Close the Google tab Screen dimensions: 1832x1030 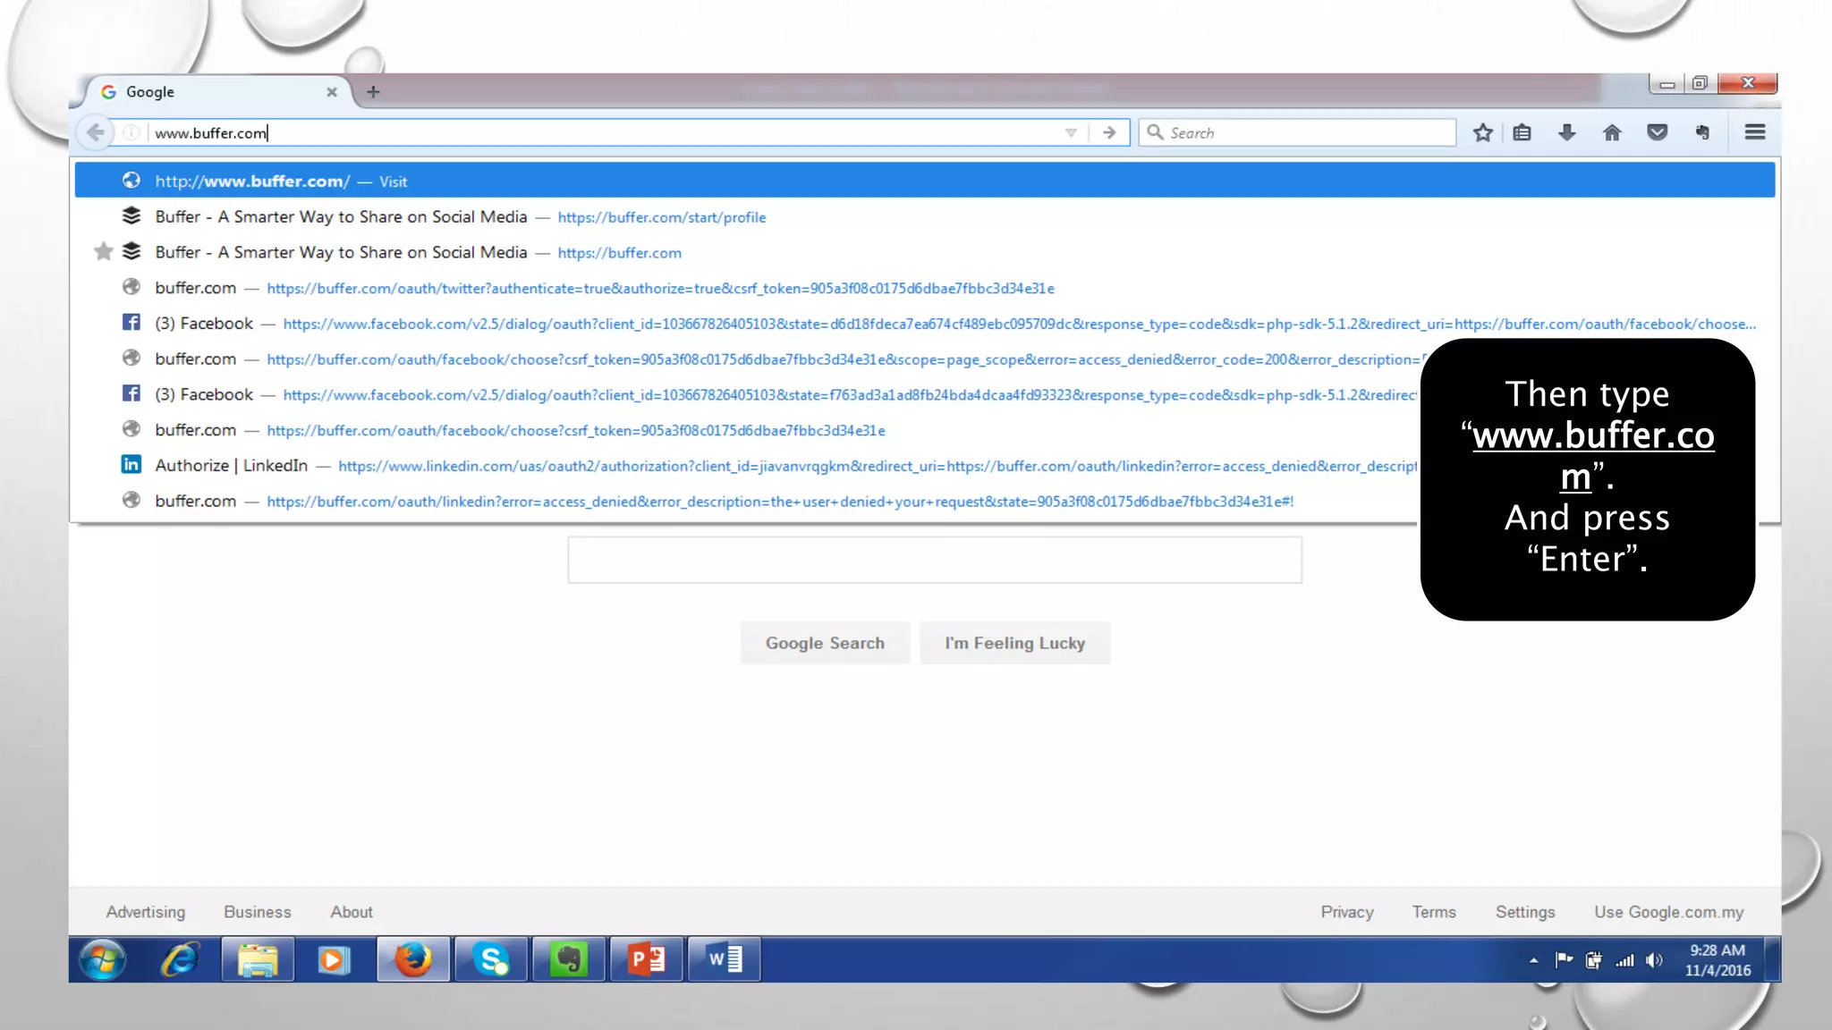pyautogui.click(x=332, y=92)
